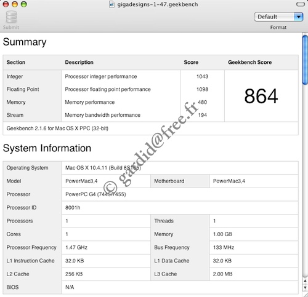Screen dimensions: 308x297
Task: Click the 'L1 Data Cache' label
Action: point(172,261)
